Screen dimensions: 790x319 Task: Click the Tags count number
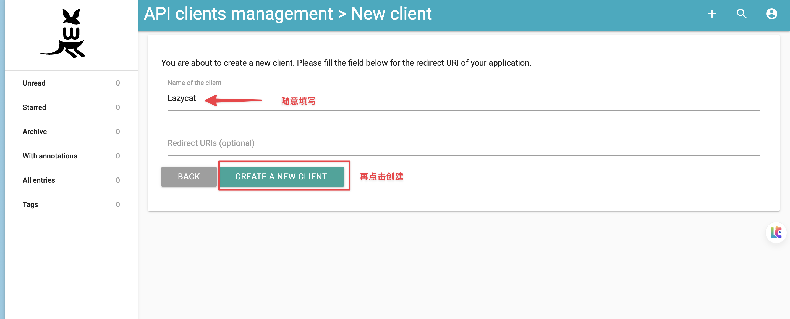(118, 204)
